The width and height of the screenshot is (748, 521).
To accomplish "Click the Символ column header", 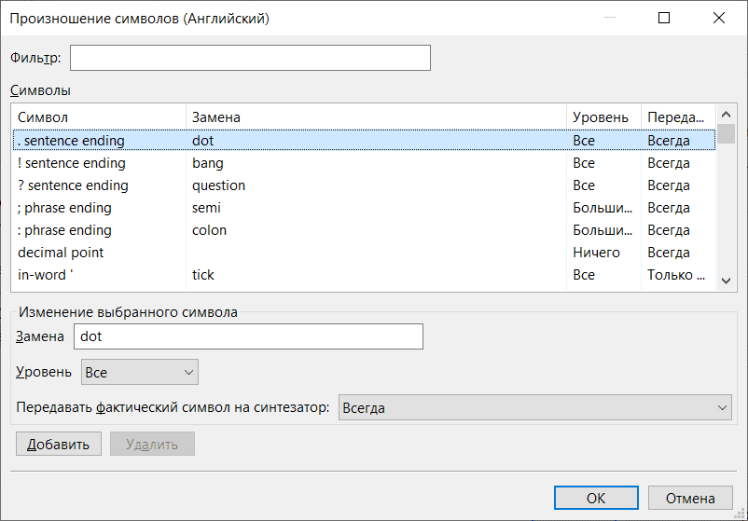I will [x=98, y=117].
